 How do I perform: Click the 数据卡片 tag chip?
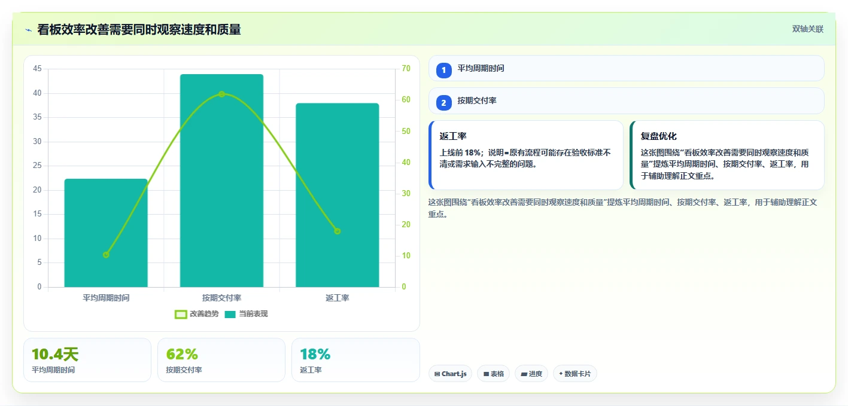click(575, 374)
